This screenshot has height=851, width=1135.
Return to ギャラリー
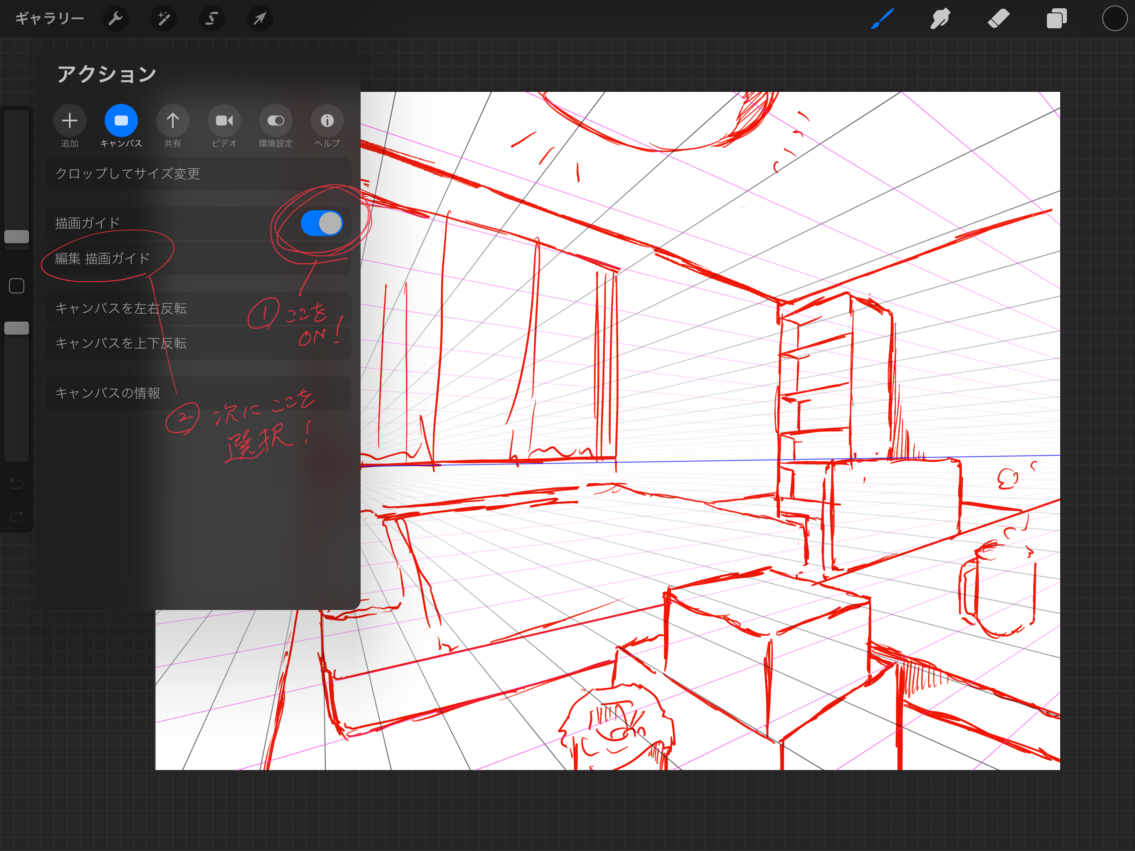click(x=49, y=18)
